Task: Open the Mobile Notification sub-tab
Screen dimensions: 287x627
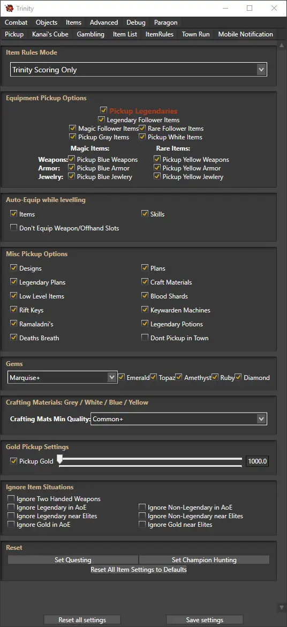Action: point(245,34)
